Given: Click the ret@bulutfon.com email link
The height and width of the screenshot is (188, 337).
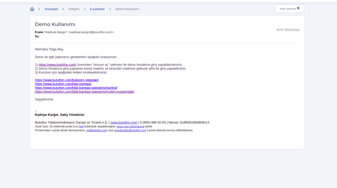Looking at the screenshot, I should click(x=97, y=130).
